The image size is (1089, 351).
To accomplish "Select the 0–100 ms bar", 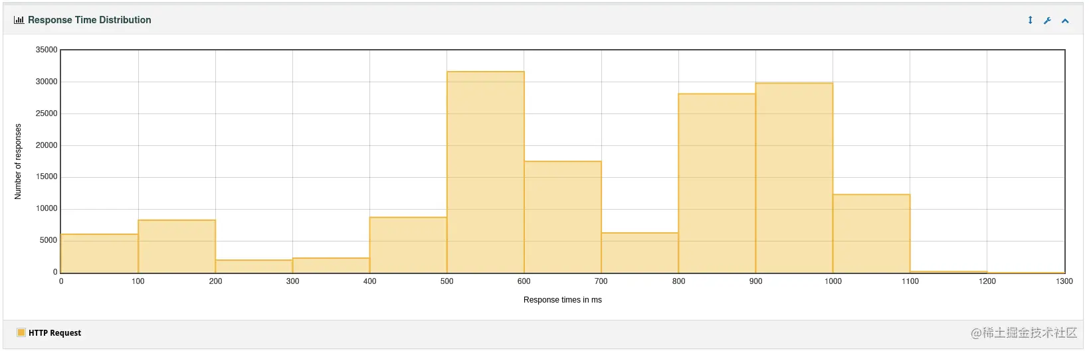I will pyautogui.click(x=100, y=253).
